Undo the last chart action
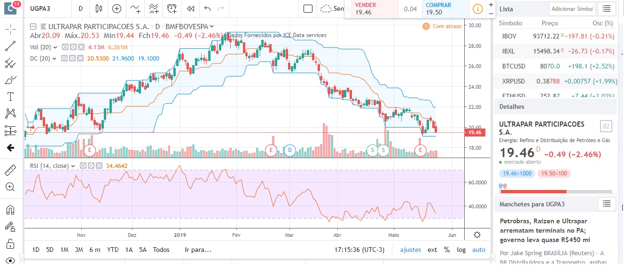The image size is (624, 273). (208, 8)
